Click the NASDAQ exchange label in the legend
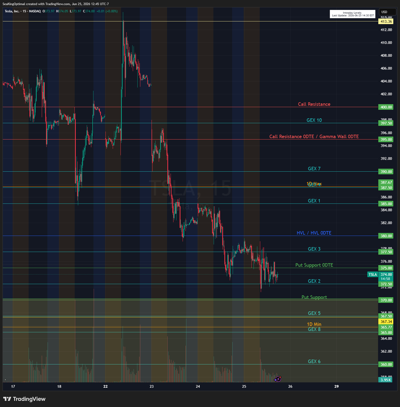 [x=35, y=11]
